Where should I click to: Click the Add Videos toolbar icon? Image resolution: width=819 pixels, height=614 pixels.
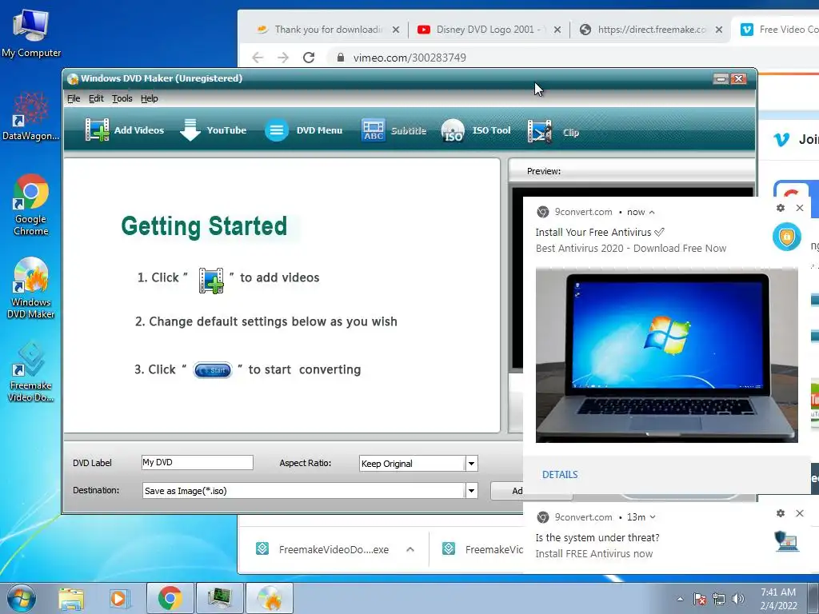[x=97, y=130]
